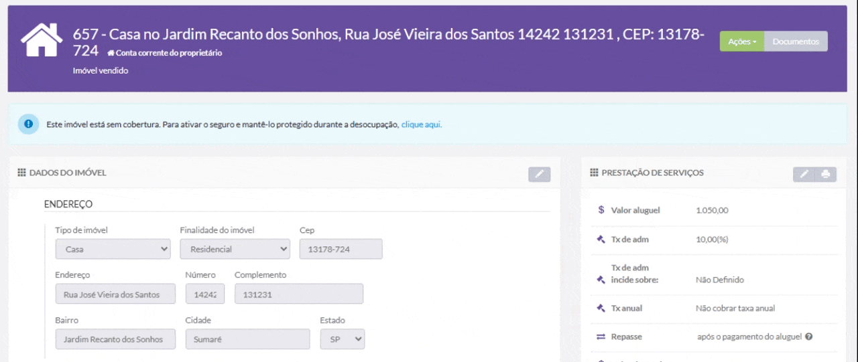Click the help question mark after Repasse text
This screenshot has width=858, height=362.
[809, 337]
